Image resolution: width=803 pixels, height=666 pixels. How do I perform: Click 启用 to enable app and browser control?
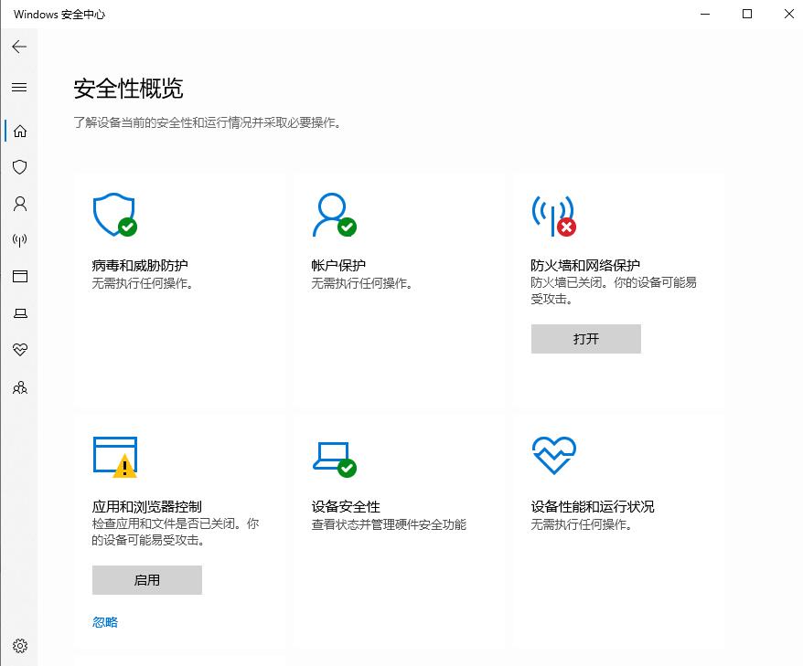pyautogui.click(x=146, y=579)
